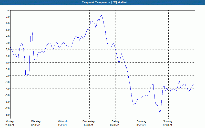This screenshot has height=128, width=205.
Task: Click the date 05.03.21
Action: click(115, 125)
